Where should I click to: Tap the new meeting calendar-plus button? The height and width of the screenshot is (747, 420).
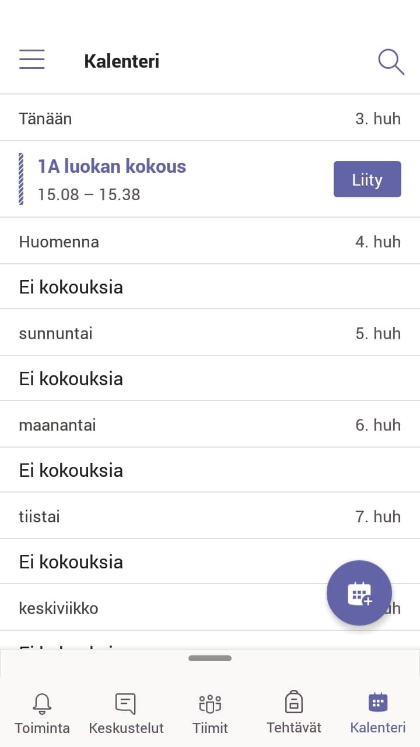click(359, 593)
